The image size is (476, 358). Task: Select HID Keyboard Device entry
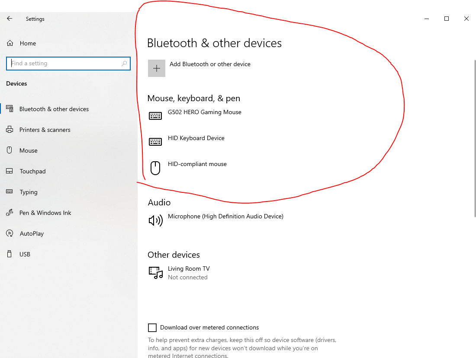coord(196,138)
